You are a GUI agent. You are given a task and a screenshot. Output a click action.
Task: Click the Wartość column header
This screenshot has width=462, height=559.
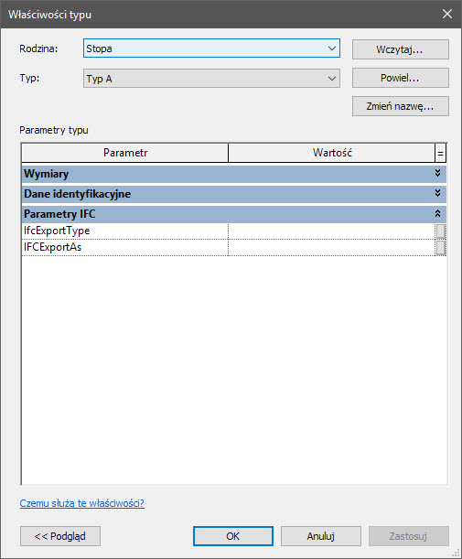point(332,153)
